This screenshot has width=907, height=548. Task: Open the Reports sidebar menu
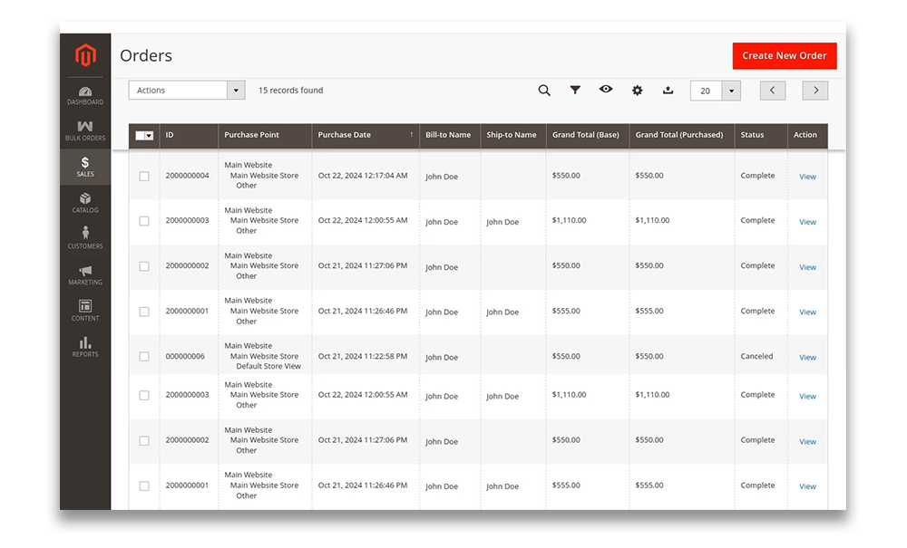(85, 347)
